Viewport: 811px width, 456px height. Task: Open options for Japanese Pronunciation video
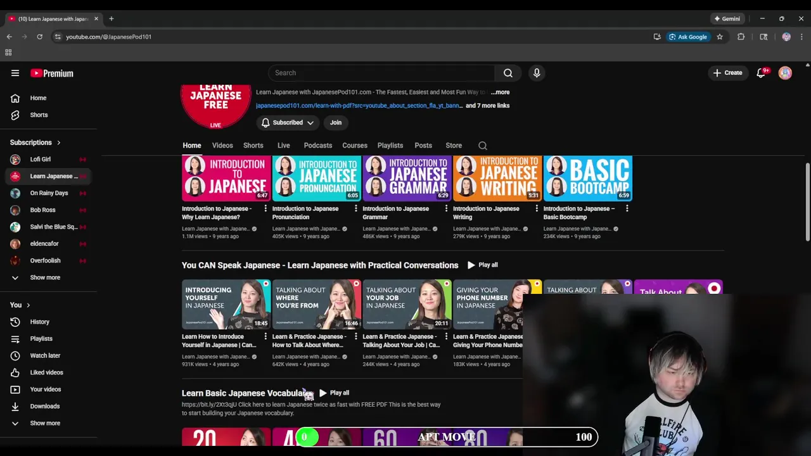(x=355, y=208)
